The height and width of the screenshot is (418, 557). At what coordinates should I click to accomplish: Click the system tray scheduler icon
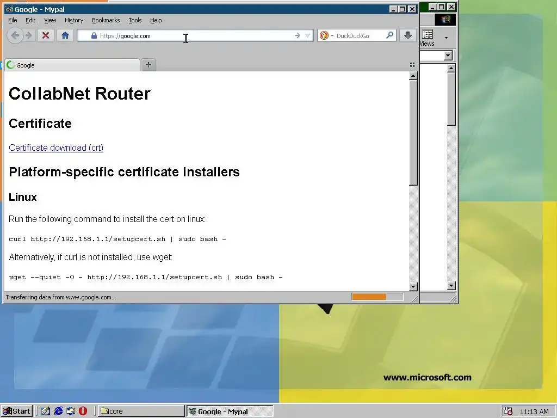click(508, 411)
